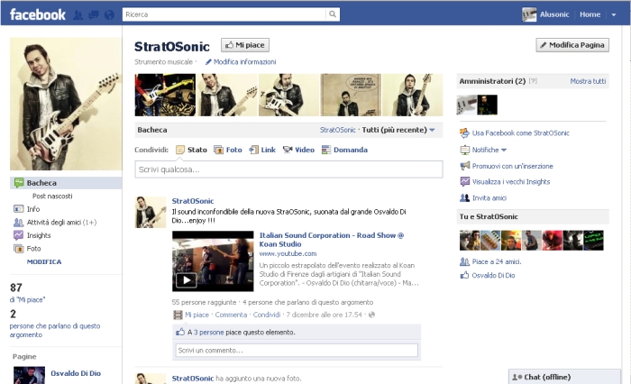The height and width of the screenshot is (384, 631).
Task: Expand the Notifiche dropdown
Action: [x=489, y=150]
